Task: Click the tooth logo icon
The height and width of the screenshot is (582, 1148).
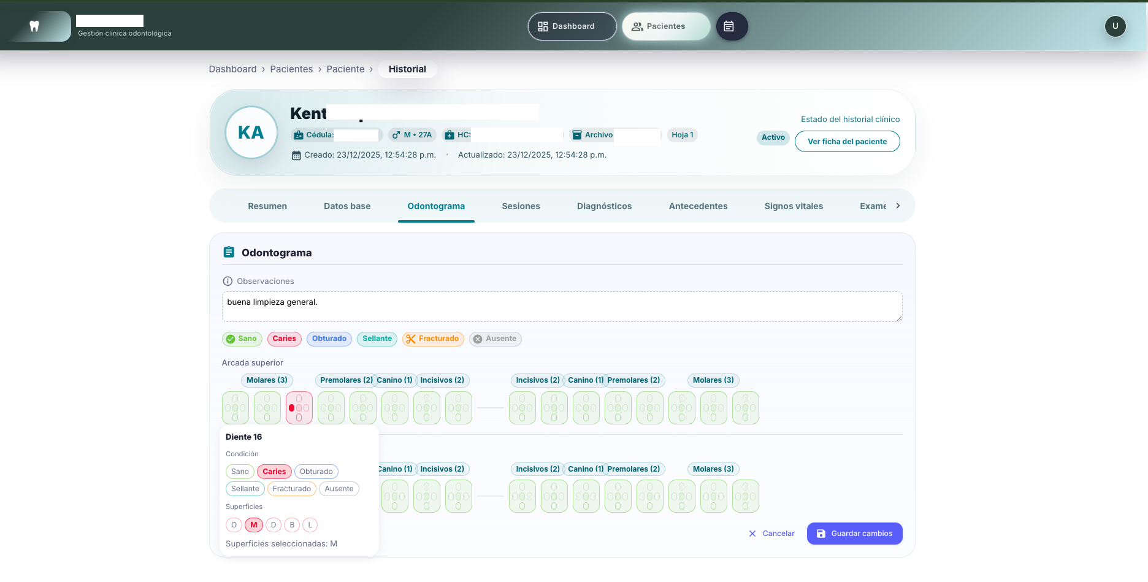Action: click(35, 26)
